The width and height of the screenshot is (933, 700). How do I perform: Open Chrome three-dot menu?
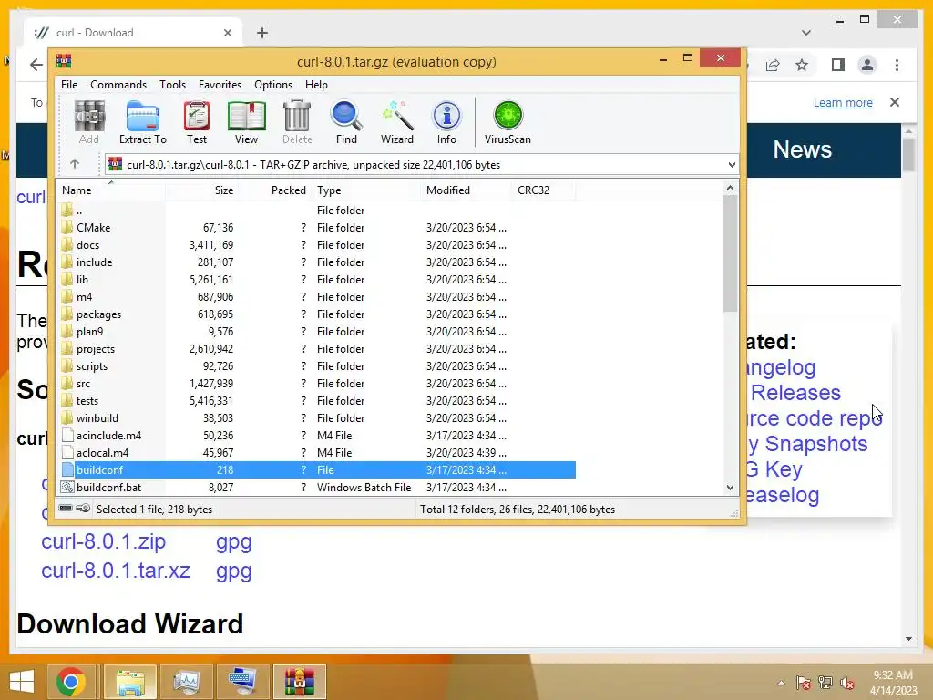[897, 65]
